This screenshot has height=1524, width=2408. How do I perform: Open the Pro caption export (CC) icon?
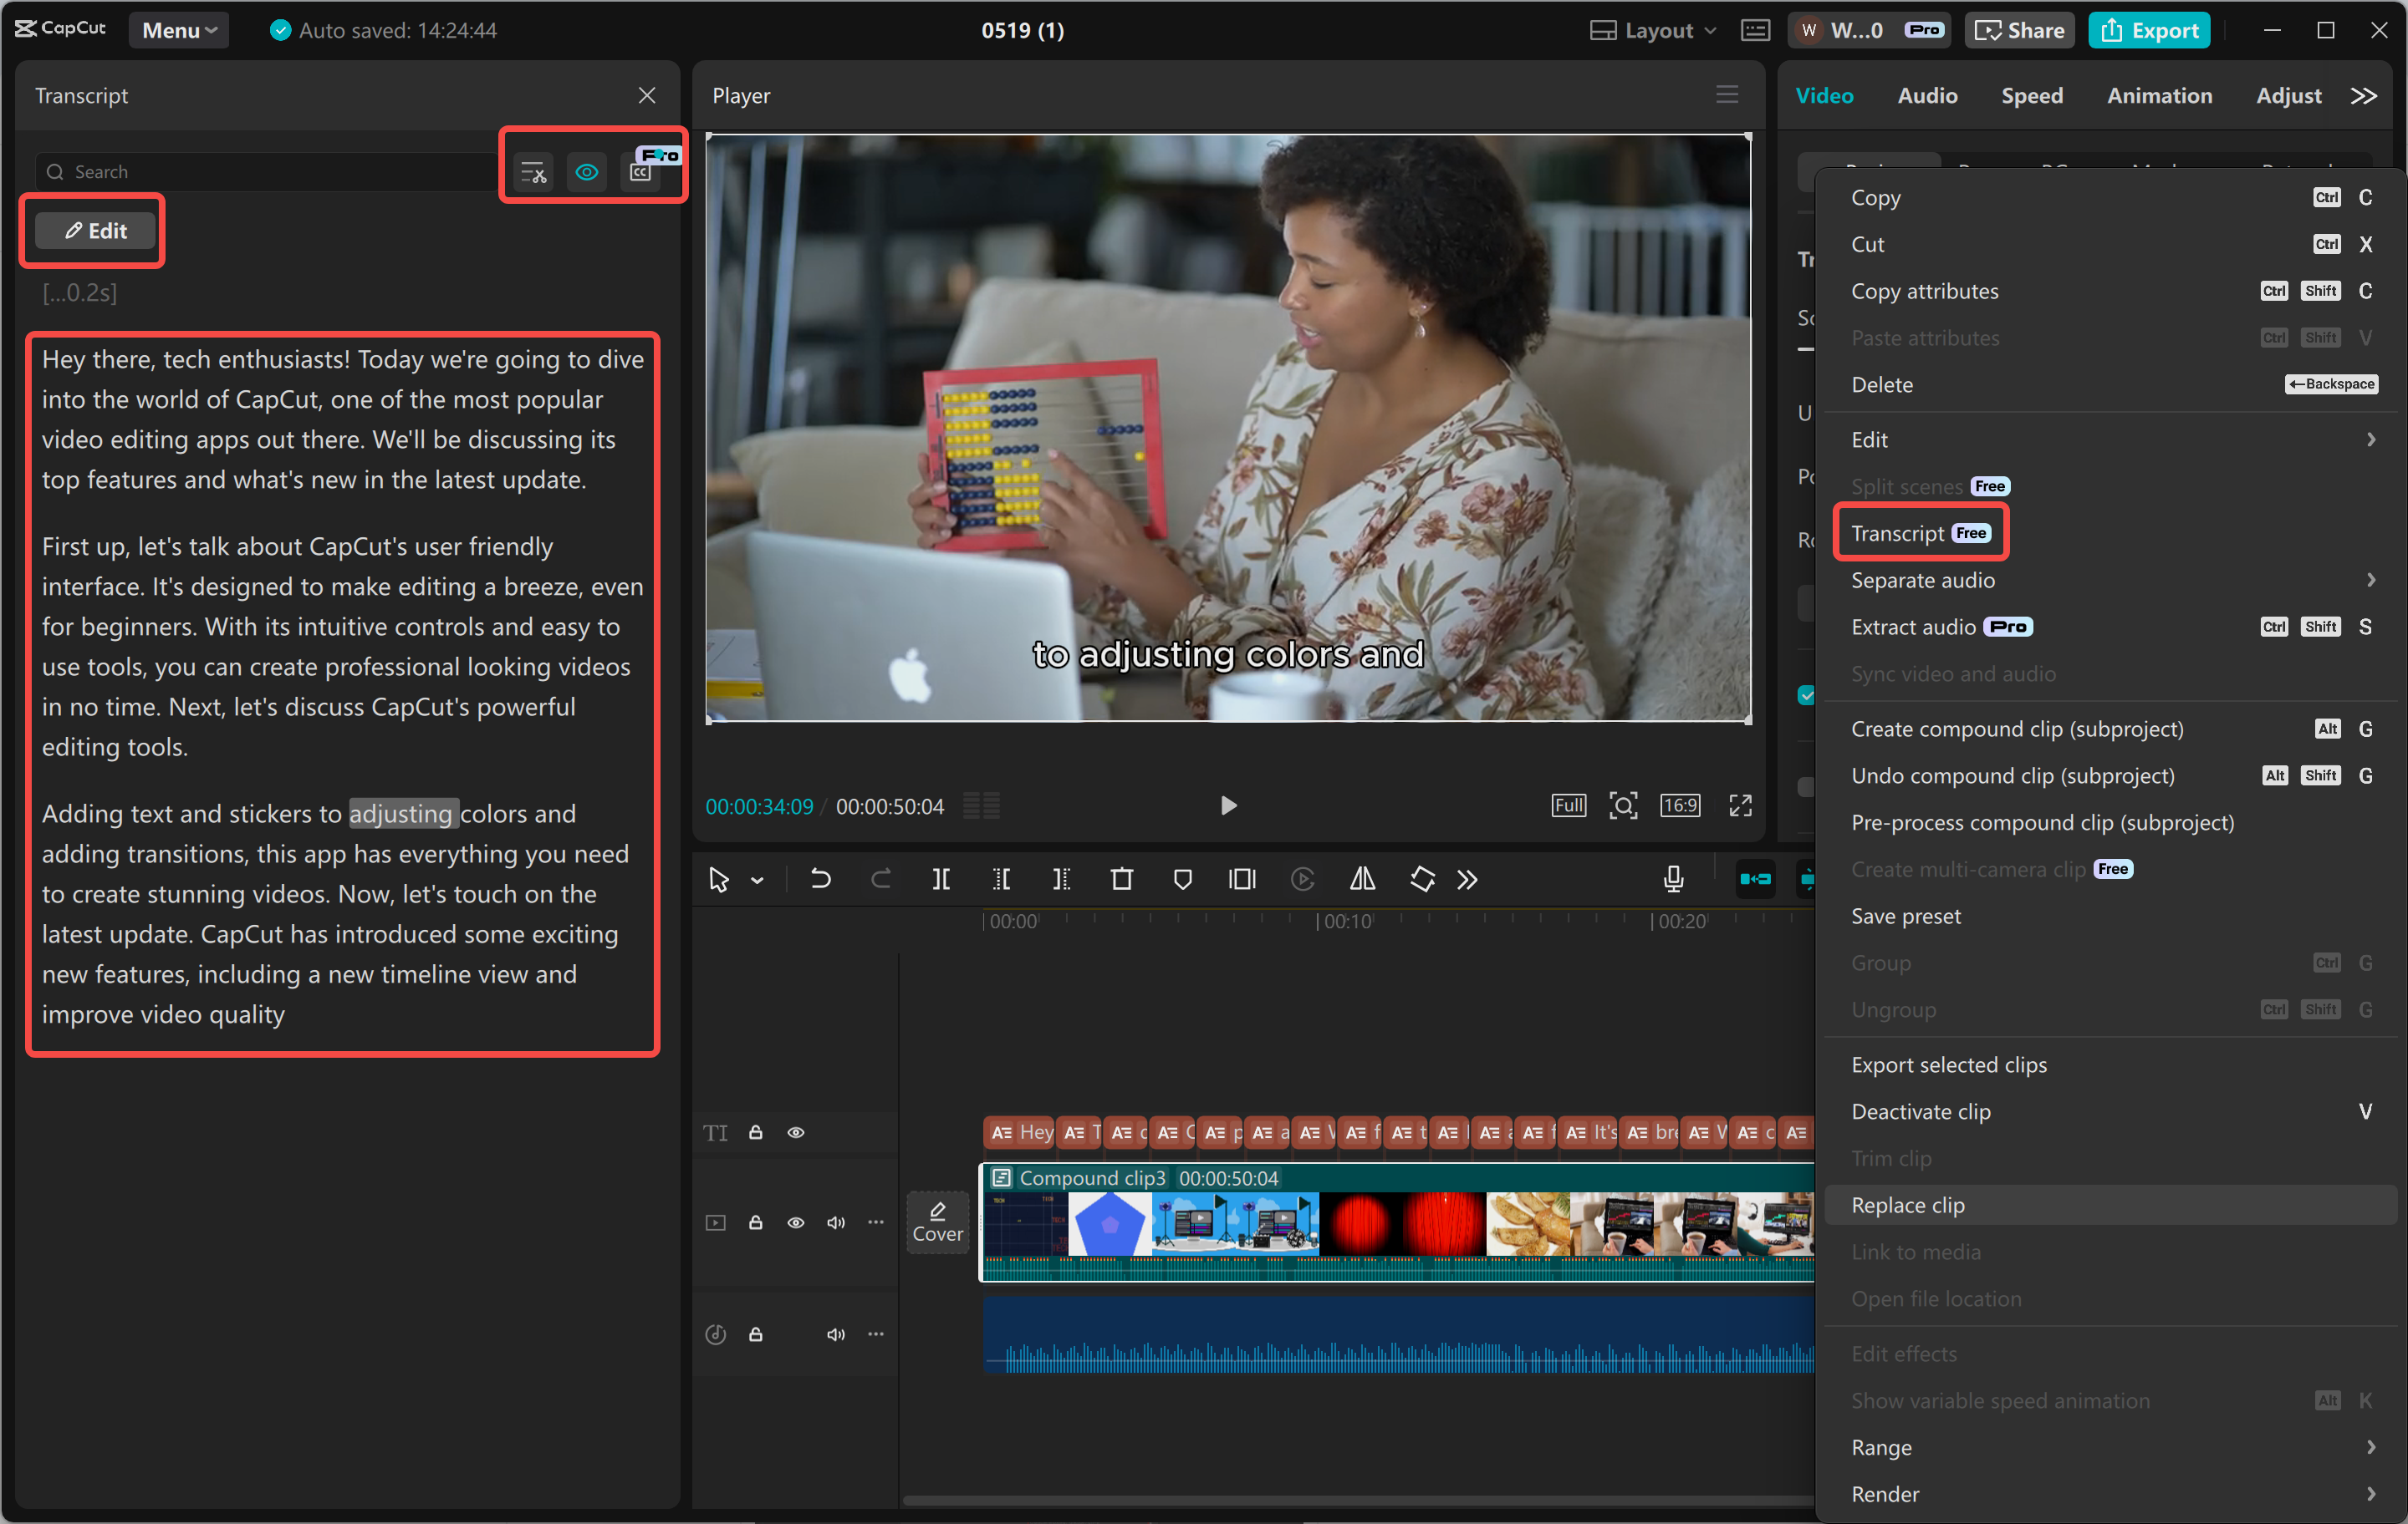click(x=643, y=171)
